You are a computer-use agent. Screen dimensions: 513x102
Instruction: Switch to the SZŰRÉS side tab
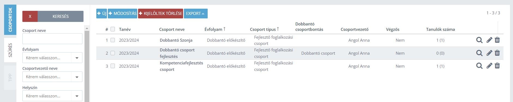tap(10, 50)
